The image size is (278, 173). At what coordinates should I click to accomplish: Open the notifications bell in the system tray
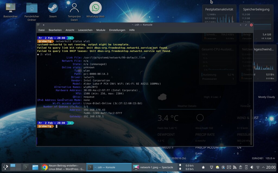[211, 167]
